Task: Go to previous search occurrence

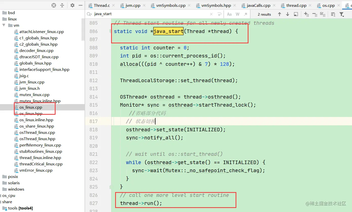Action: pyautogui.click(x=280, y=14)
